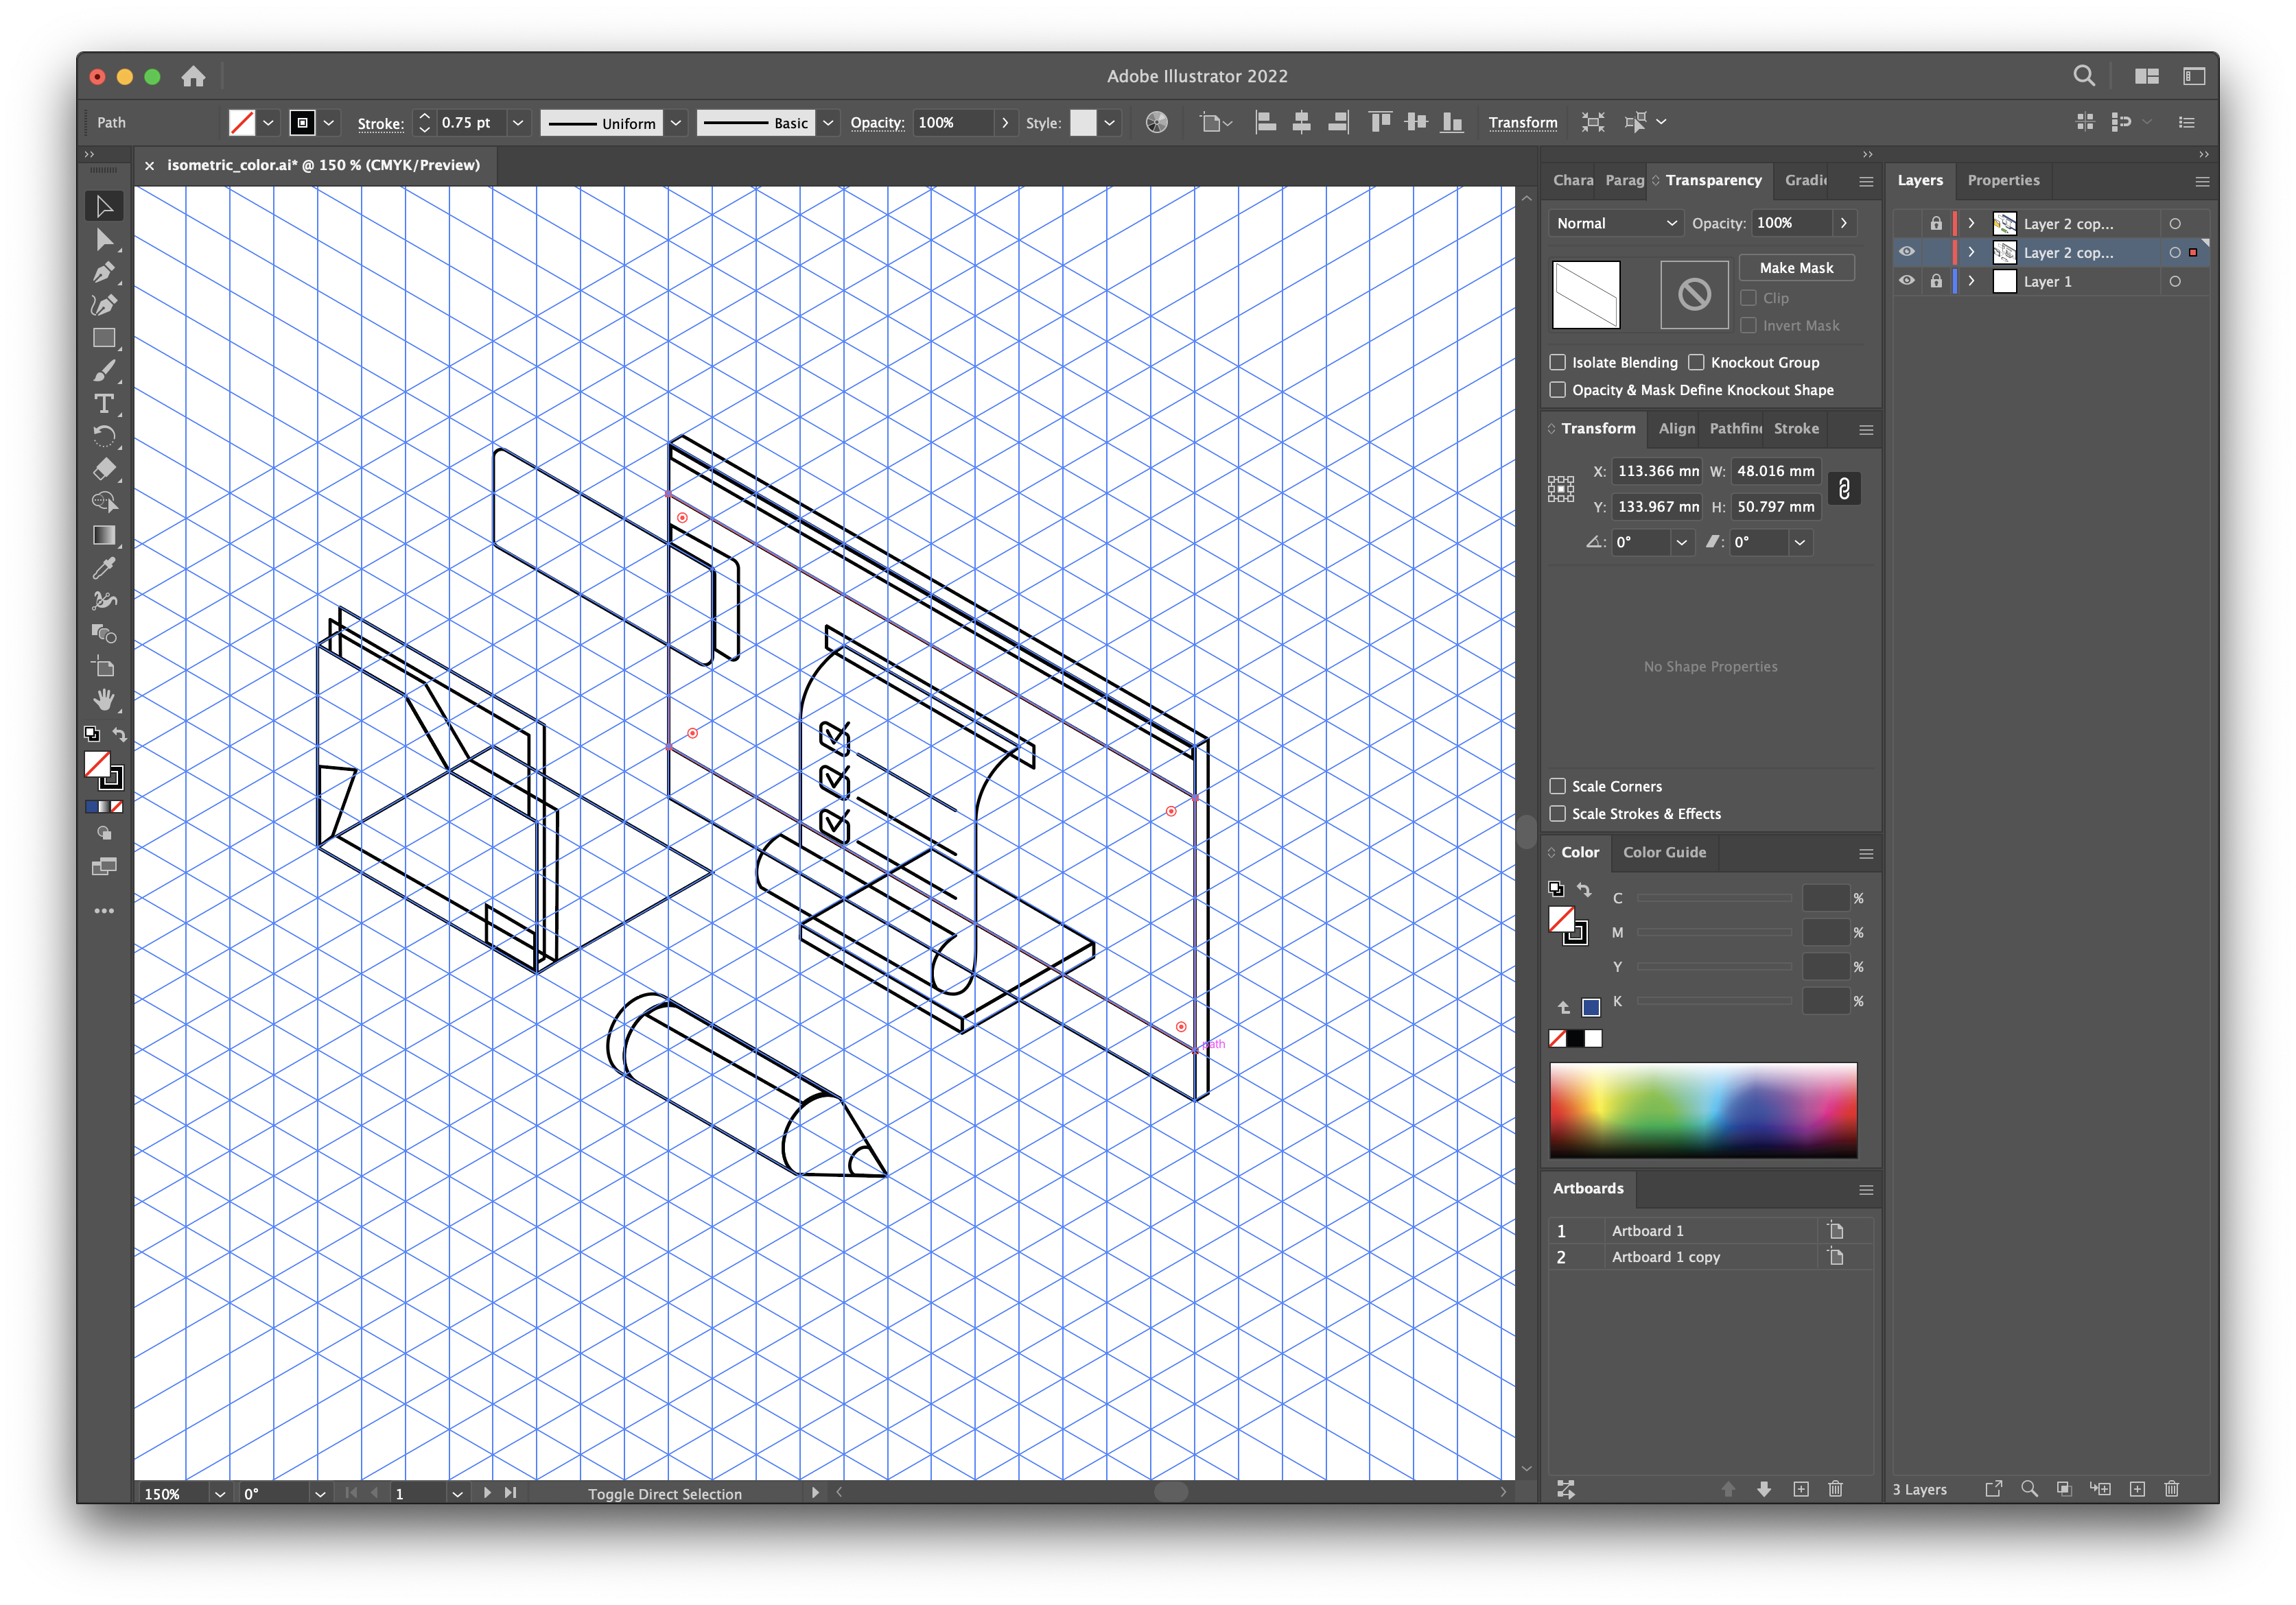Select the Eyedropper tool

(x=104, y=568)
